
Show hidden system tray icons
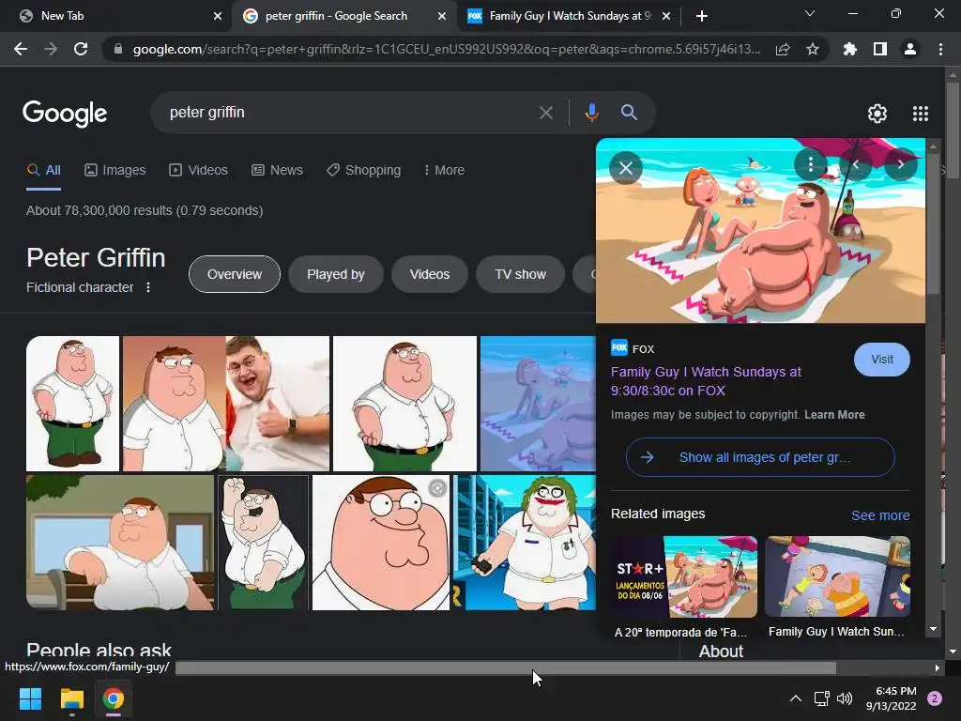(x=796, y=698)
